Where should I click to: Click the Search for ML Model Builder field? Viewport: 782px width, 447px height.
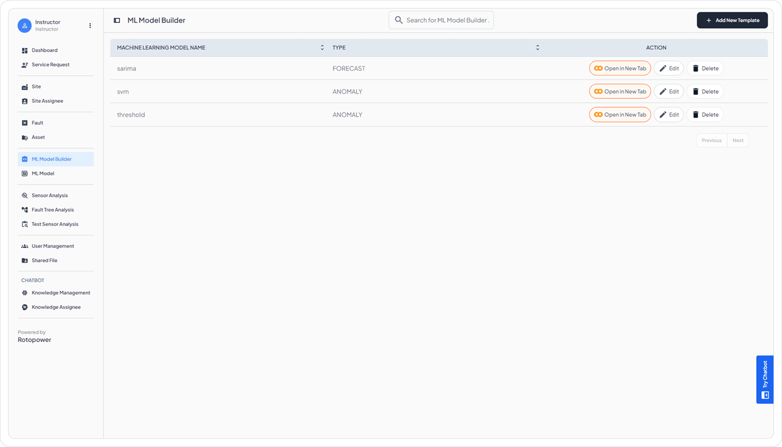pos(447,20)
